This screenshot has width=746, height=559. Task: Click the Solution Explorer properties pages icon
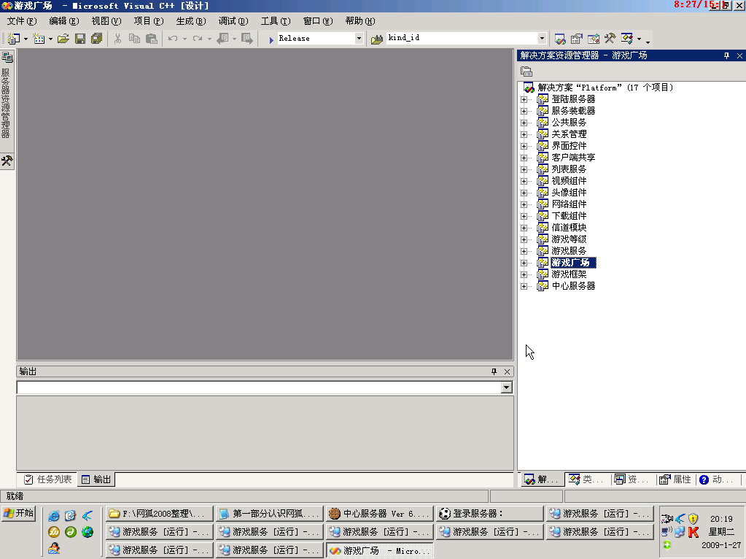tap(527, 72)
